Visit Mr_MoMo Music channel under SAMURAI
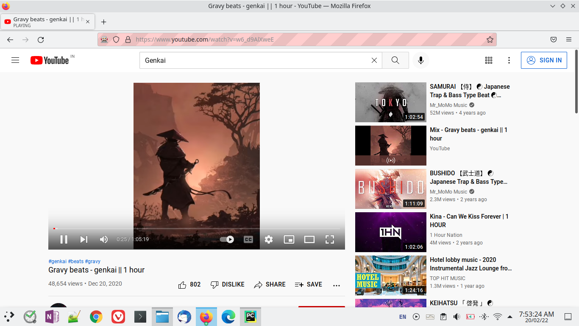This screenshot has width=579, height=326. coord(448,105)
